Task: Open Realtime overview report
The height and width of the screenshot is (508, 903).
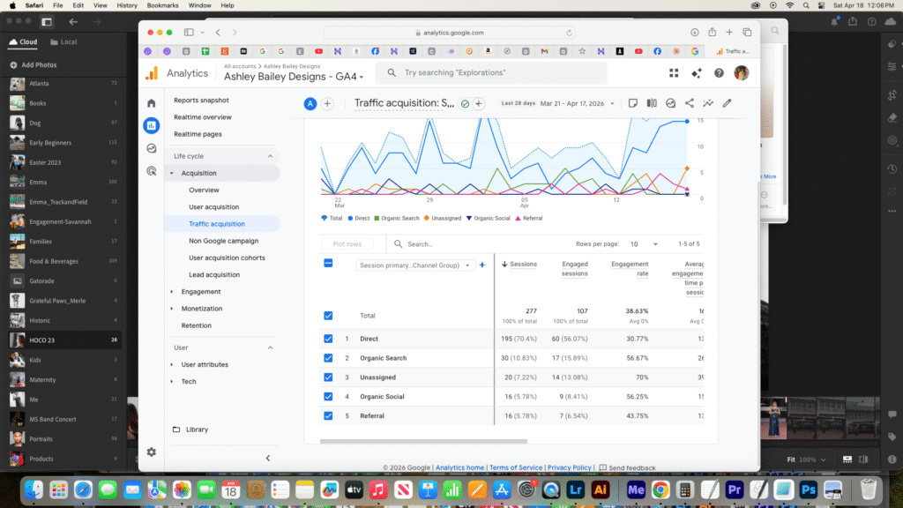Action: pyautogui.click(x=203, y=117)
